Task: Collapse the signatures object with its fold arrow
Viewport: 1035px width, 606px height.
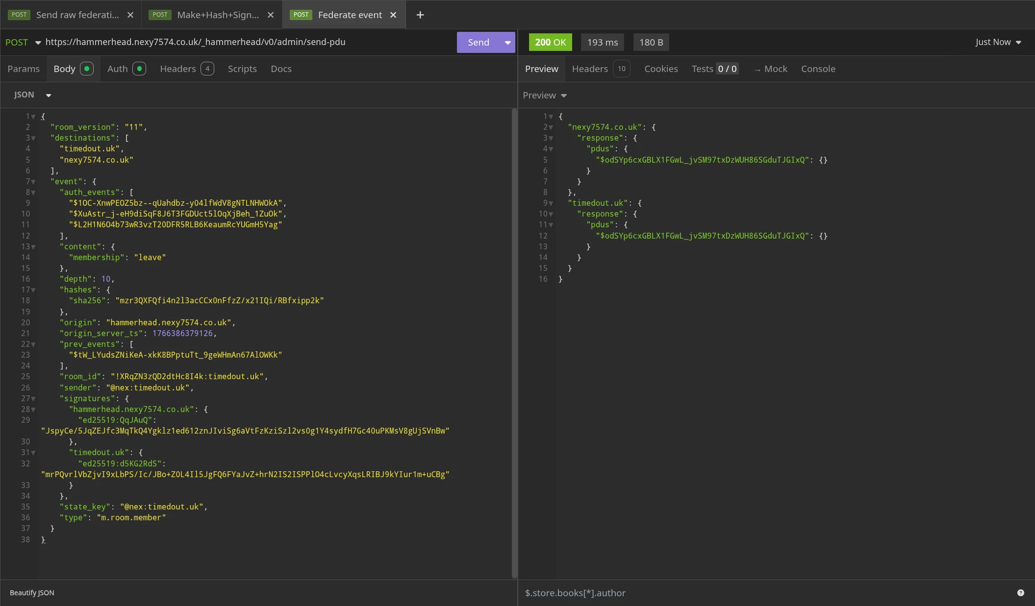Action: point(33,398)
